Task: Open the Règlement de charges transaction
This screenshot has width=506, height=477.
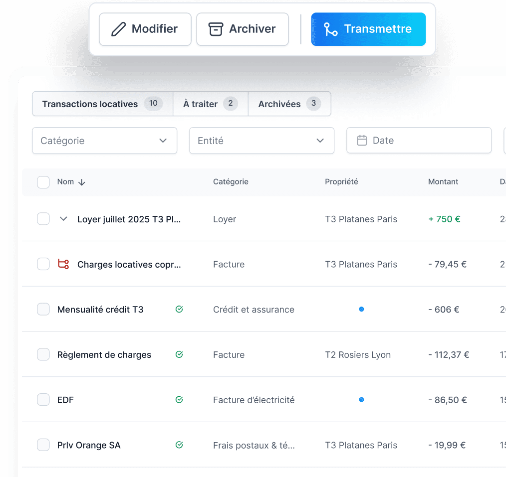Action: point(104,355)
